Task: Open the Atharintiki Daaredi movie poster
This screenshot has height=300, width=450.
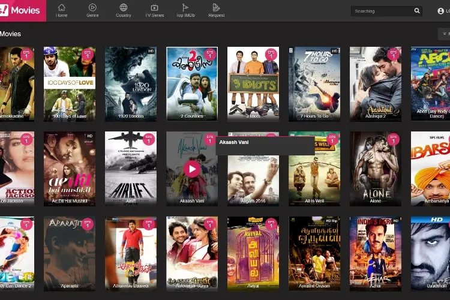Action: (x=131, y=254)
